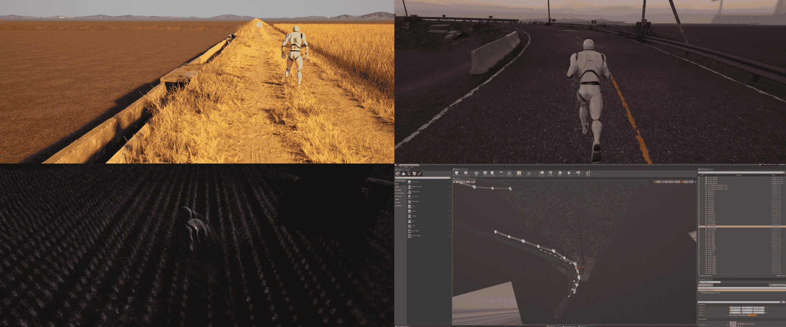The width and height of the screenshot is (786, 327).
Task: Click the Static Mesh asset thumbnail
Action: 733,325
